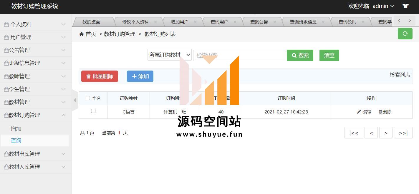Open 查询 under 教材订购管理
The image size is (419, 194).
point(16,141)
